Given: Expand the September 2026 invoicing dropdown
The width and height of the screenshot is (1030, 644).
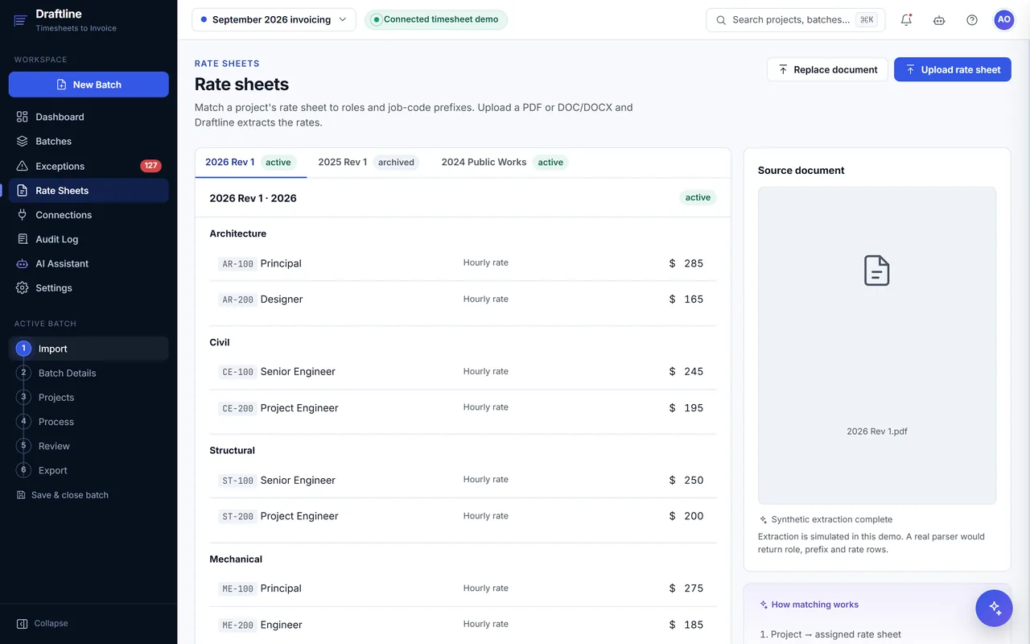Looking at the screenshot, I should click(x=274, y=19).
